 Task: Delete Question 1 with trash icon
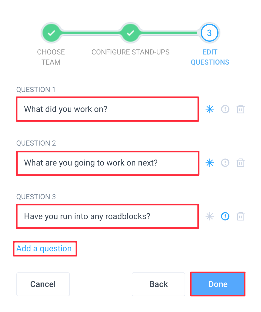pyautogui.click(x=240, y=109)
